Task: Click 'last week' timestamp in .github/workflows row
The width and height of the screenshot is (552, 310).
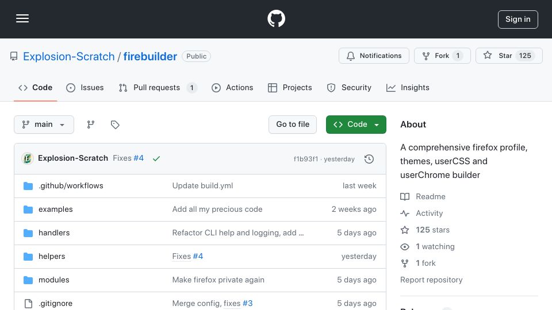Action: tap(359, 185)
